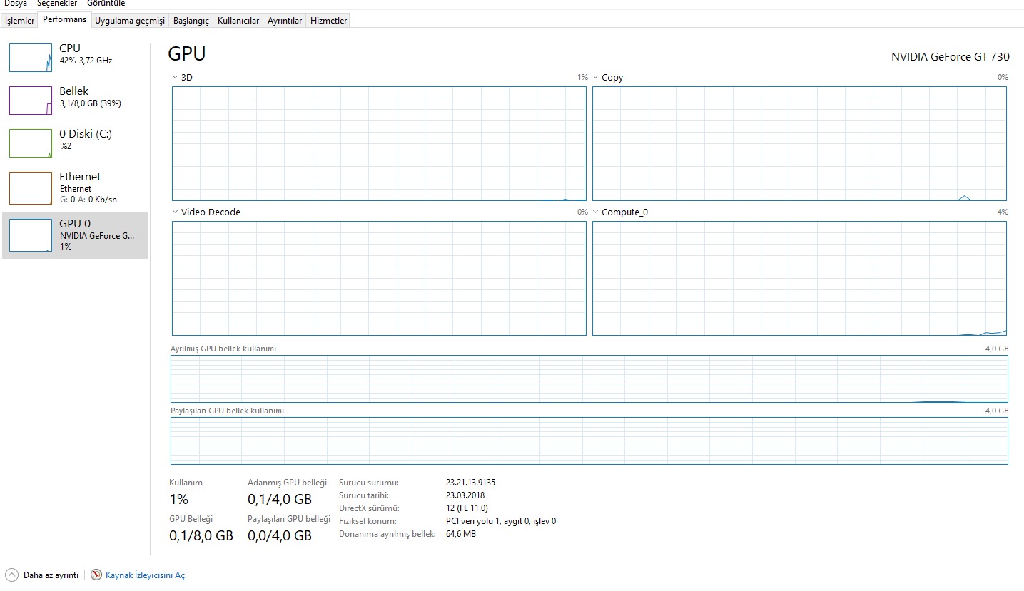The width and height of the screenshot is (1024, 591).
Task: Click the 'Adanmış GPU belleği' label
Action: coord(287,483)
